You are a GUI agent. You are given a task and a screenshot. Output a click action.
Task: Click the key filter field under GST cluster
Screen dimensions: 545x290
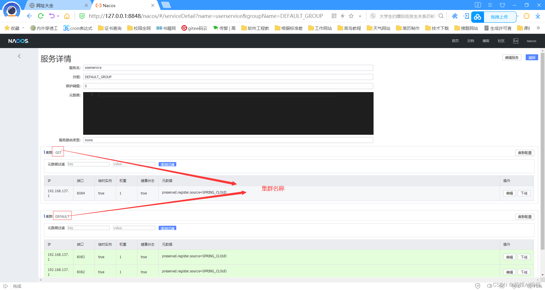[x=88, y=164]
